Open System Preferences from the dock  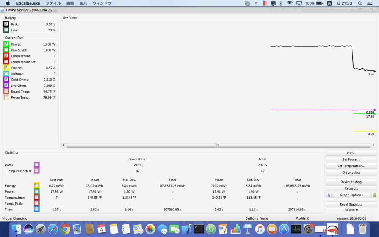click(309, 229)
